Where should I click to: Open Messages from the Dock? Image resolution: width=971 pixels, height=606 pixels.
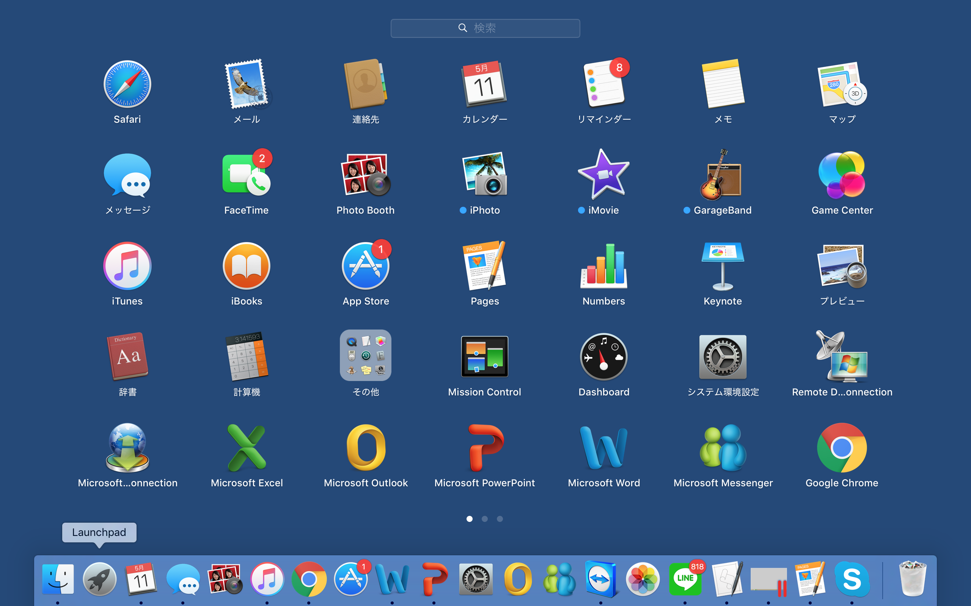coord(183,579)
